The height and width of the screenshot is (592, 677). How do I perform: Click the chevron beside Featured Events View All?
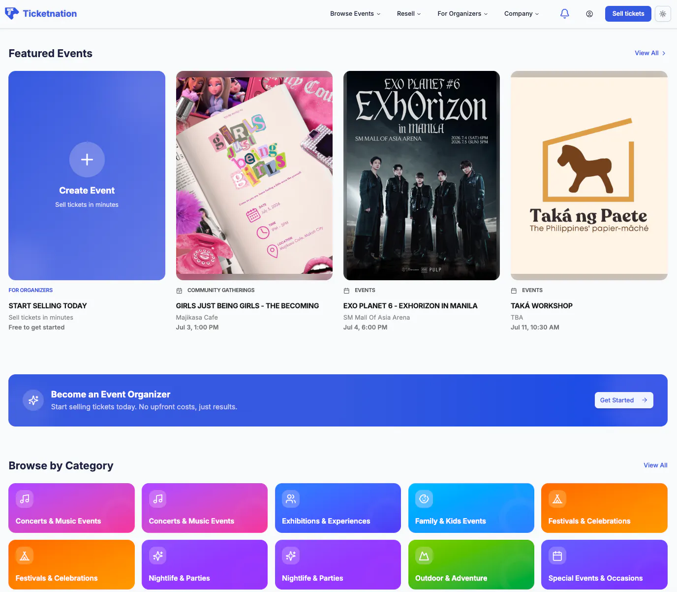664,53
